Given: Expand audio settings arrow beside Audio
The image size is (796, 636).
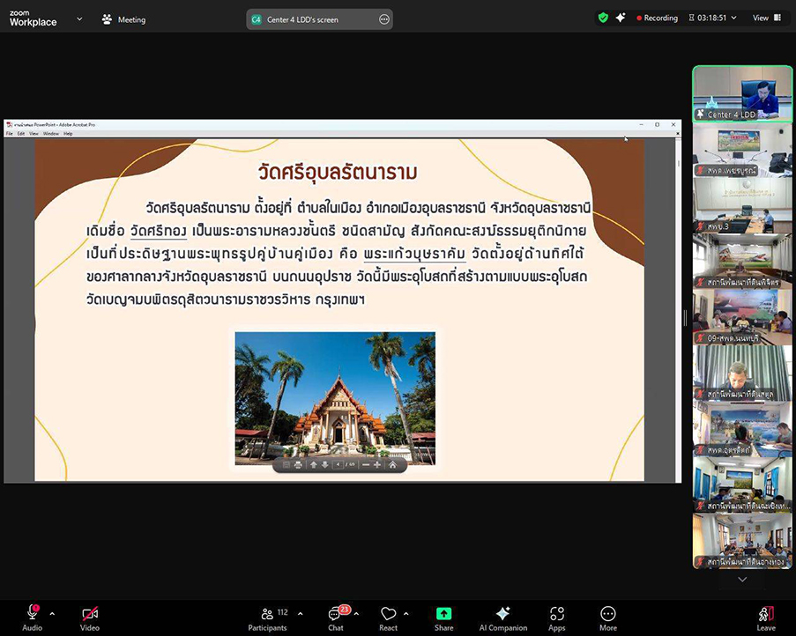Looking at the screenshot, I should coord(52,613).
